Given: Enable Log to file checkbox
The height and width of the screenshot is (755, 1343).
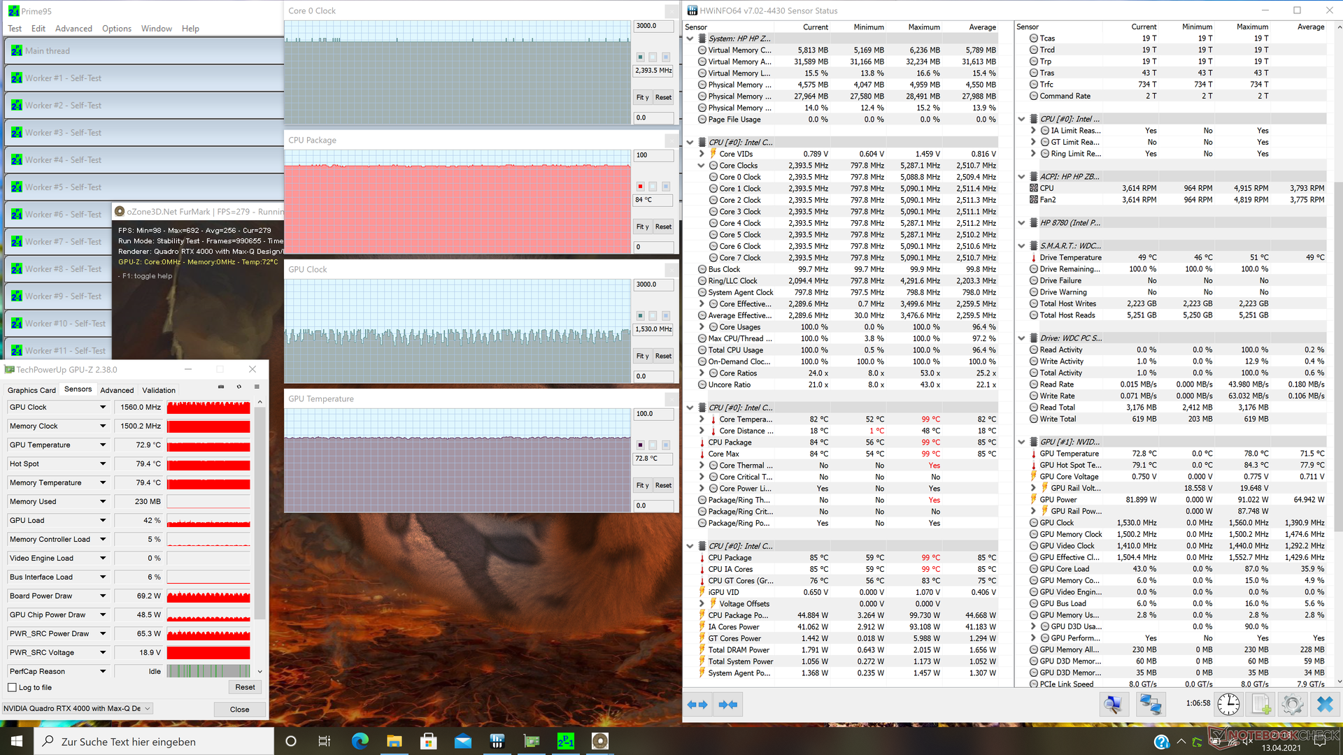Looking at the screenshot, I should 12,687.
